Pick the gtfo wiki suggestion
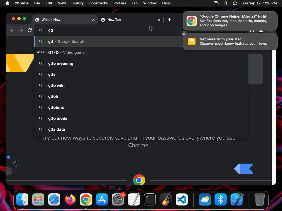 (x=141, y=85)
